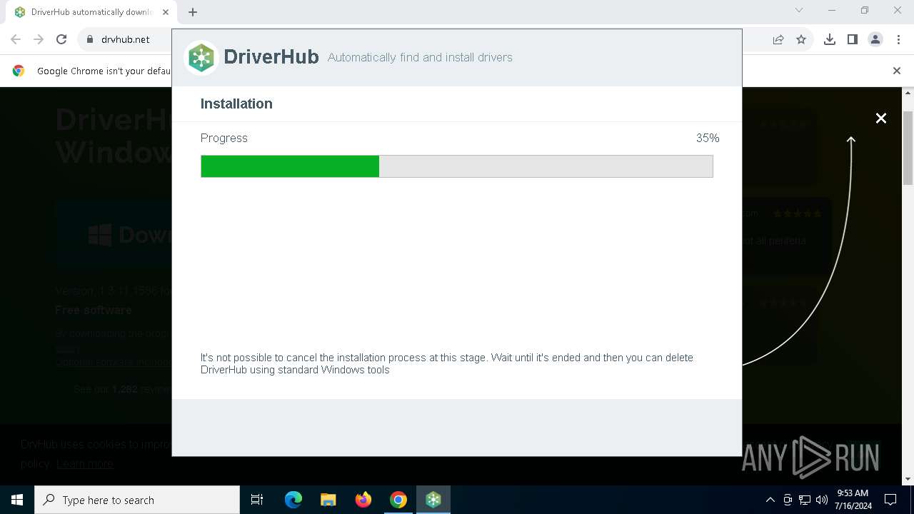Viewport: 914px width, 514px height.
Task: Launch Microsoft Edge from the taskbar
Action: point(293,500)
